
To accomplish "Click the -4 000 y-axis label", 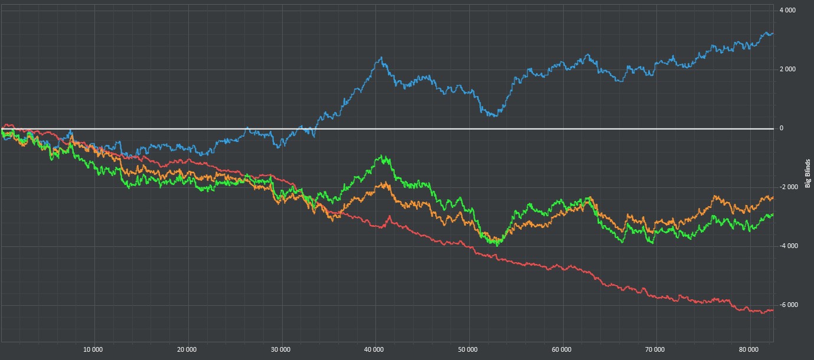I will point(787,246).
